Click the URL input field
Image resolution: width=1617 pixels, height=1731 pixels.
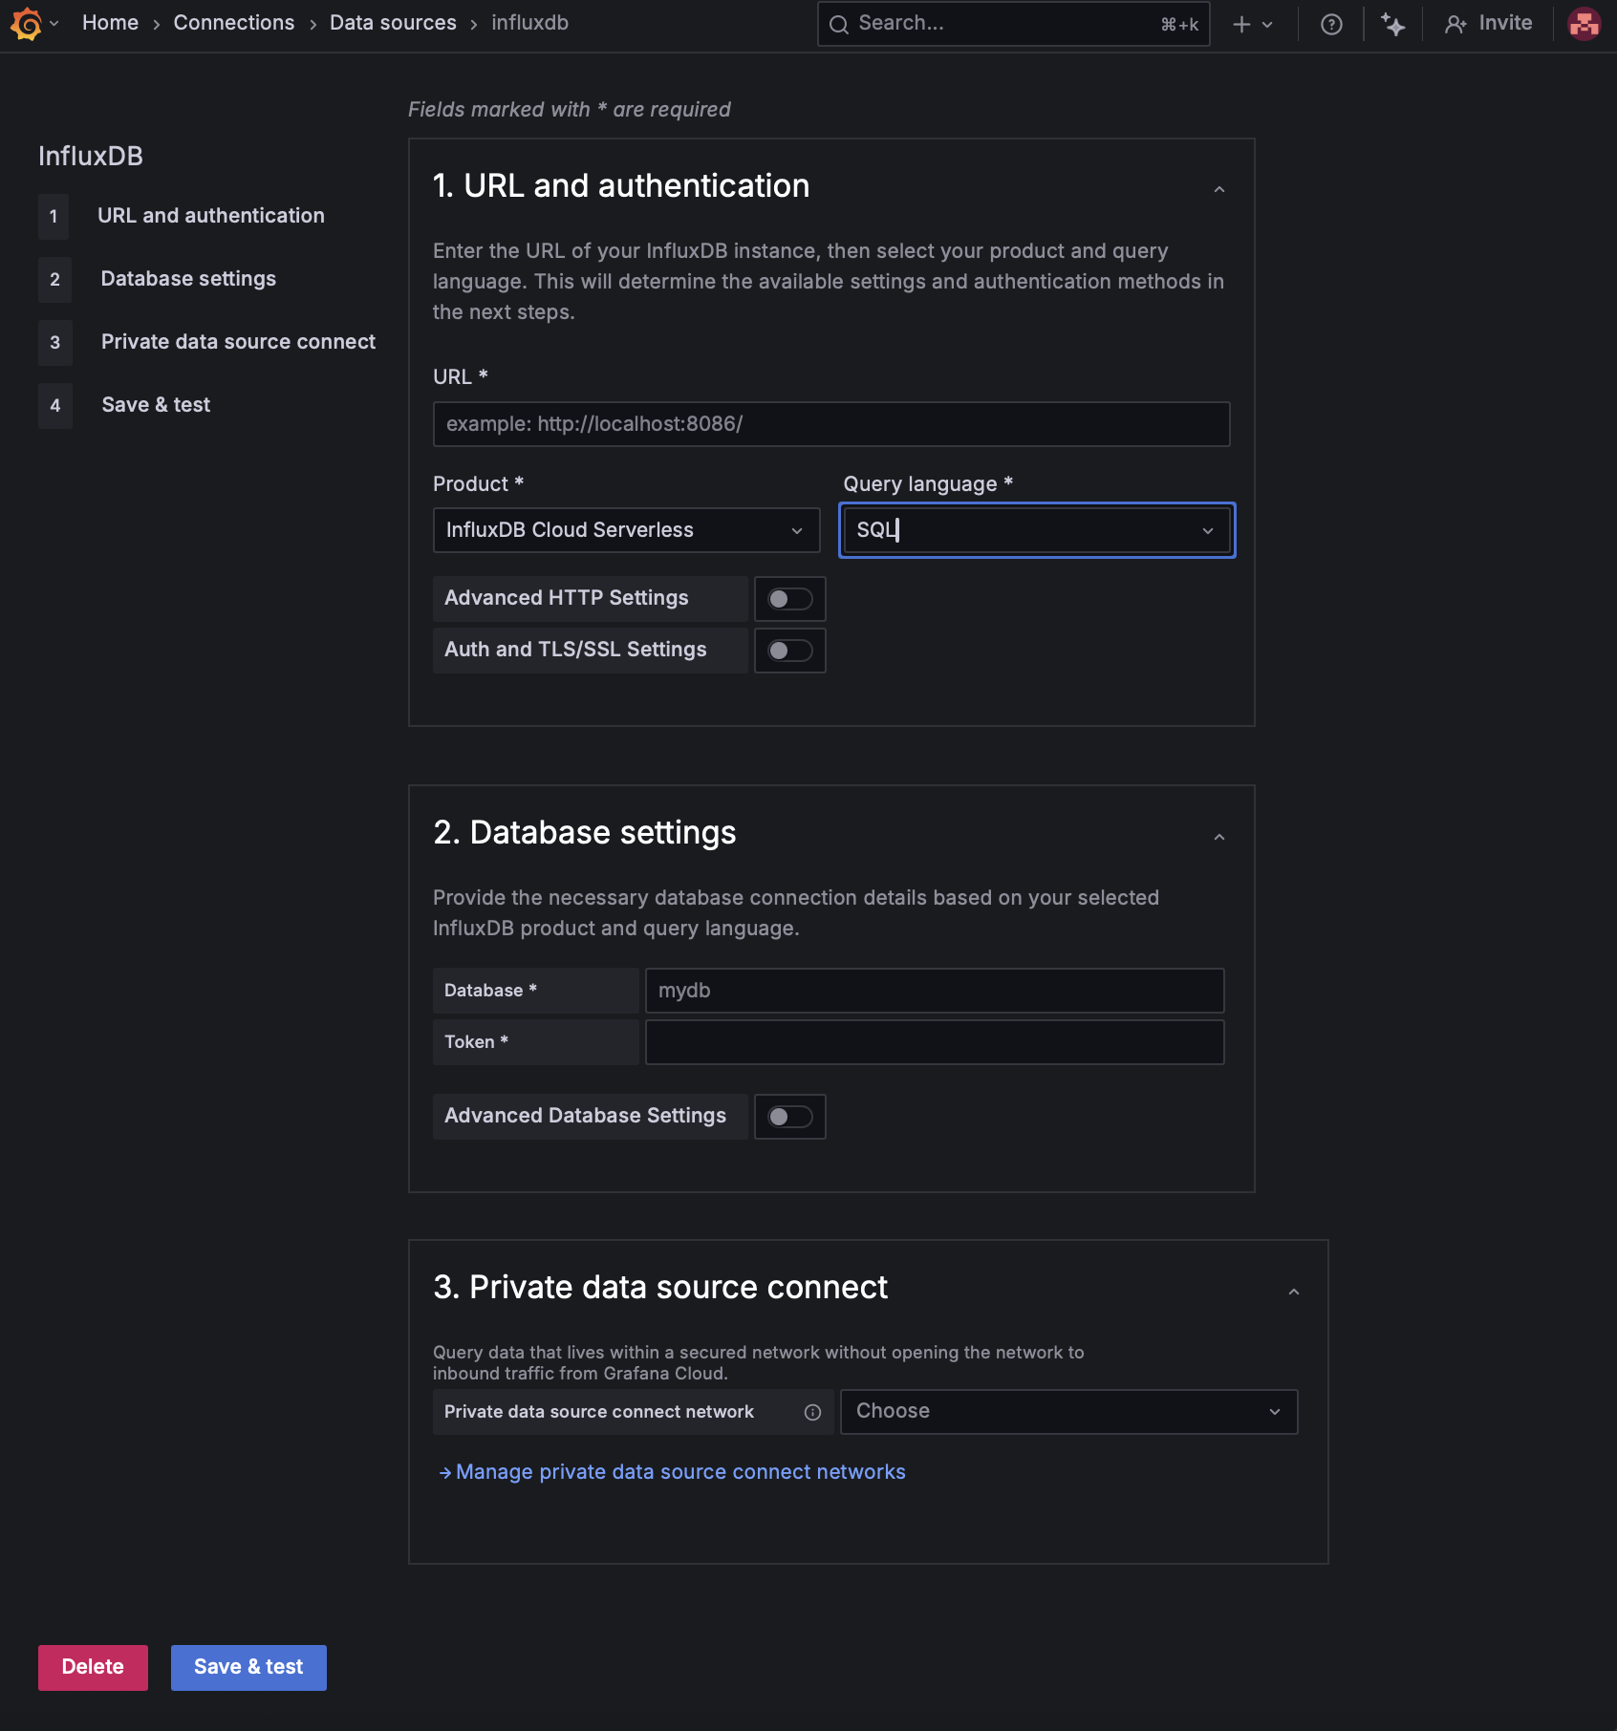click(830, 424)
